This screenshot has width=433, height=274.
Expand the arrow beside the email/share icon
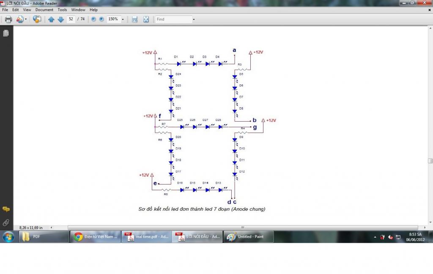26,19
